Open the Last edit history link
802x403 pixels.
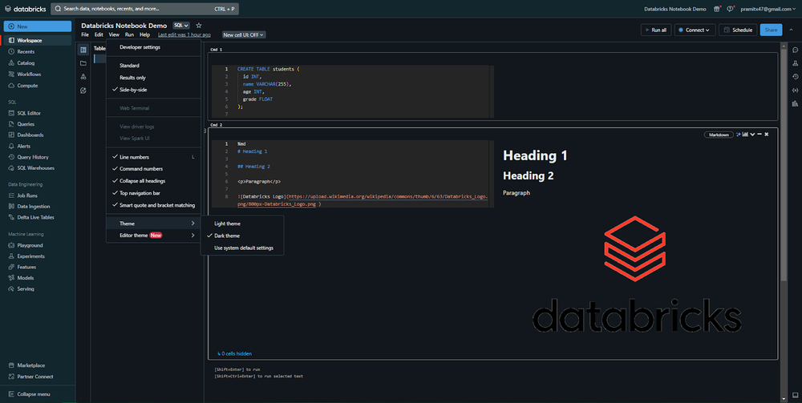pos(184,34)
